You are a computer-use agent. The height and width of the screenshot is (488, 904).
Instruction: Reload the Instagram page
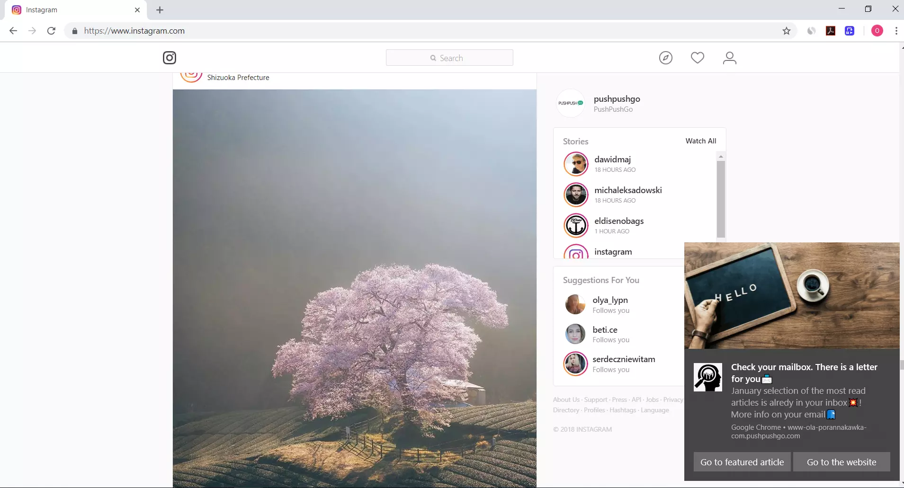tap(51, 31)
